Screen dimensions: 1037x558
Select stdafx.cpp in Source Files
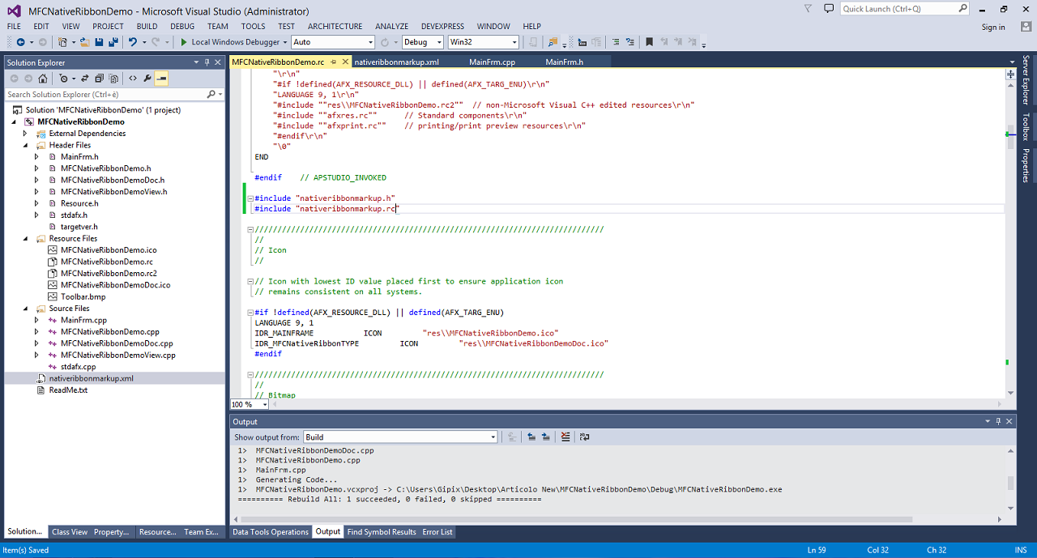78,366
